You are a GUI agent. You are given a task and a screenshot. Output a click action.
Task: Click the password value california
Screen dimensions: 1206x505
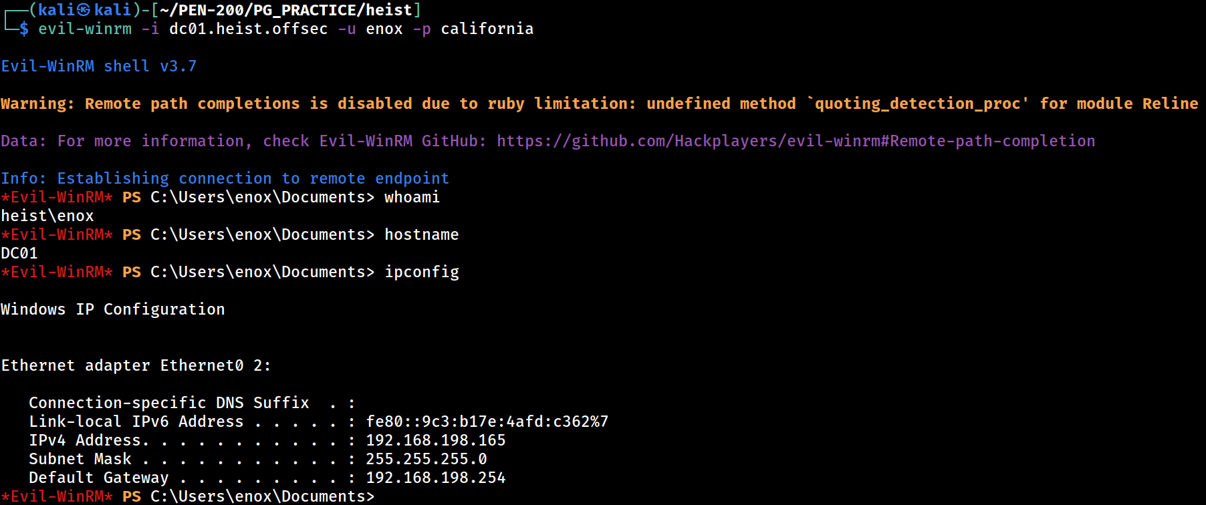(487, 29)
